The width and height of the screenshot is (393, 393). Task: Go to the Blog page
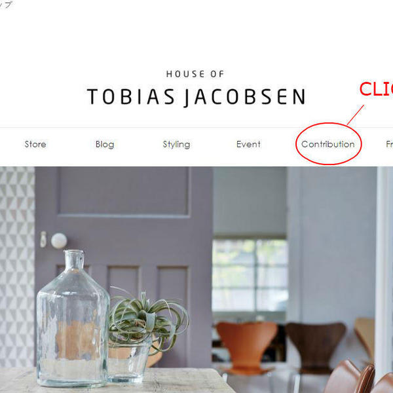click(x=105, y=144)
